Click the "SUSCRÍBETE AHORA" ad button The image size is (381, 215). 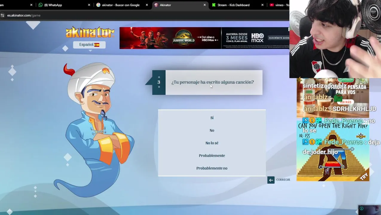(279, 38)
